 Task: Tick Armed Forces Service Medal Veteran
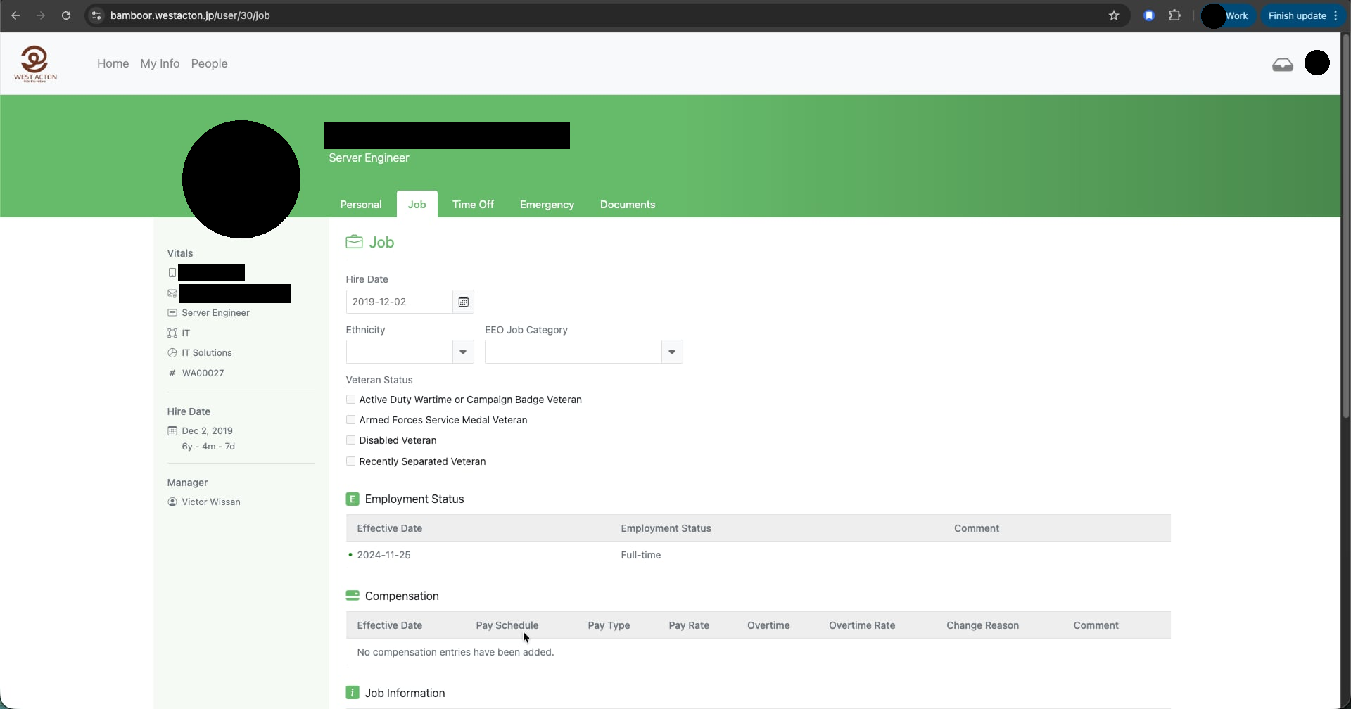pos(350,420)
